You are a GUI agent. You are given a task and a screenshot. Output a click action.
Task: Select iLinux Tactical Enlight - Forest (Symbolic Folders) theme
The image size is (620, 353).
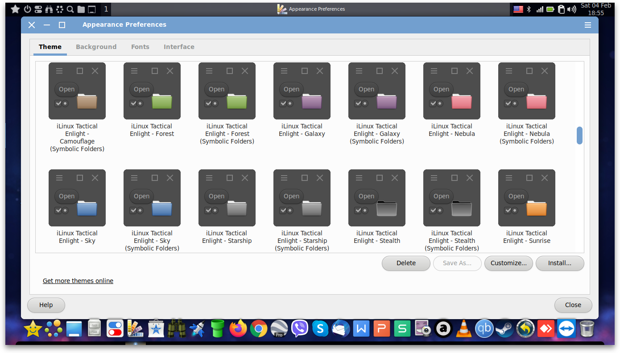227,104
